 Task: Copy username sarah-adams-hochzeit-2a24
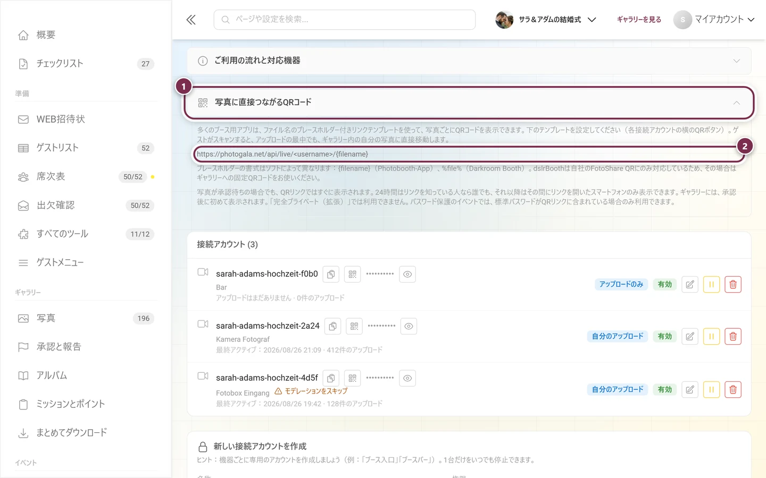click(332, 326)
